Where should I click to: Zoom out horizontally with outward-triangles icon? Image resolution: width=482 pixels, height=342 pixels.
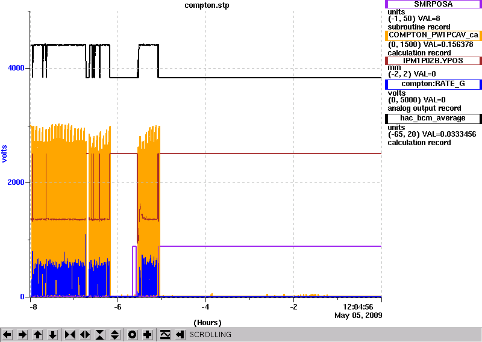click(x=85, y=334)
